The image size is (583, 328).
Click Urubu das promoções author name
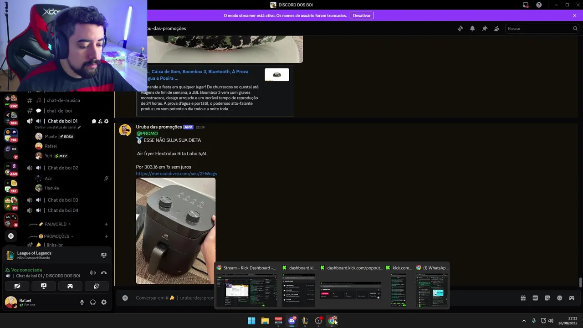tap(159, 127)
